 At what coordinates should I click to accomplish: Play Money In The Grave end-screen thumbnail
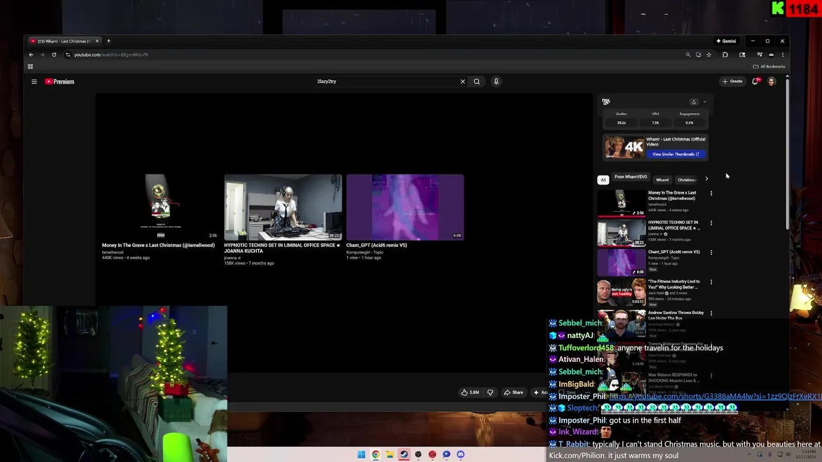click(161, 207)
